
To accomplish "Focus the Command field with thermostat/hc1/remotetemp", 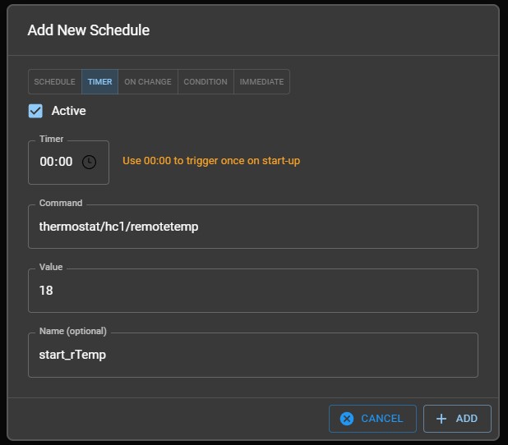I will click(x=252, y=227).
